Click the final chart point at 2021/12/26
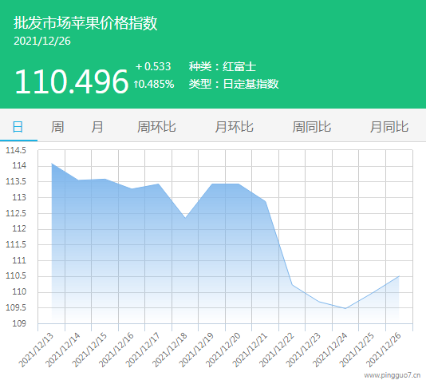This screenshot has width=426, height=384. point(399,276)
